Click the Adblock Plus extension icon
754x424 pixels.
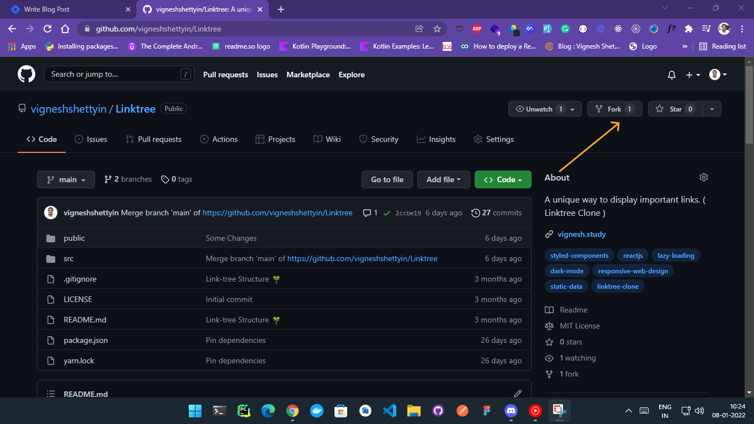pos(476,29)
